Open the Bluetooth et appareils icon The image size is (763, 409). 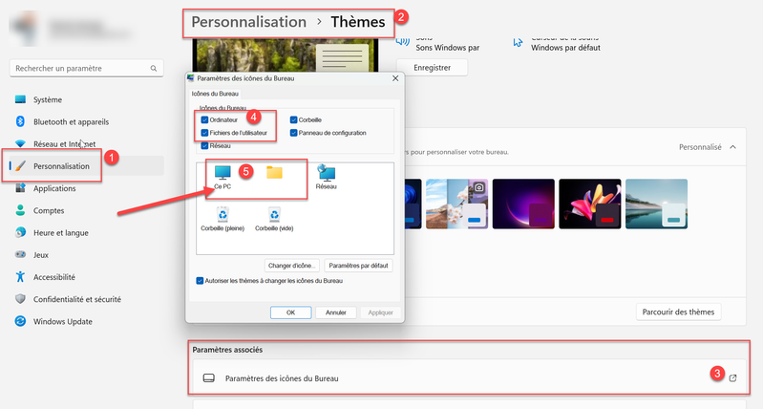[20, 121]
